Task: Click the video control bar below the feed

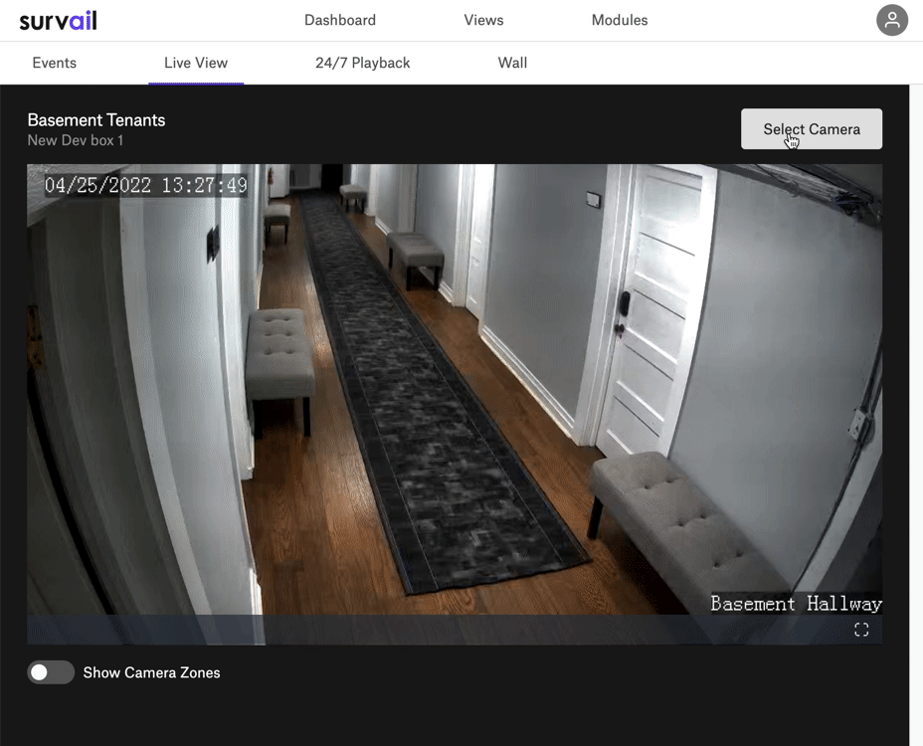Action: pyautogui.click(x=455, y=630)
